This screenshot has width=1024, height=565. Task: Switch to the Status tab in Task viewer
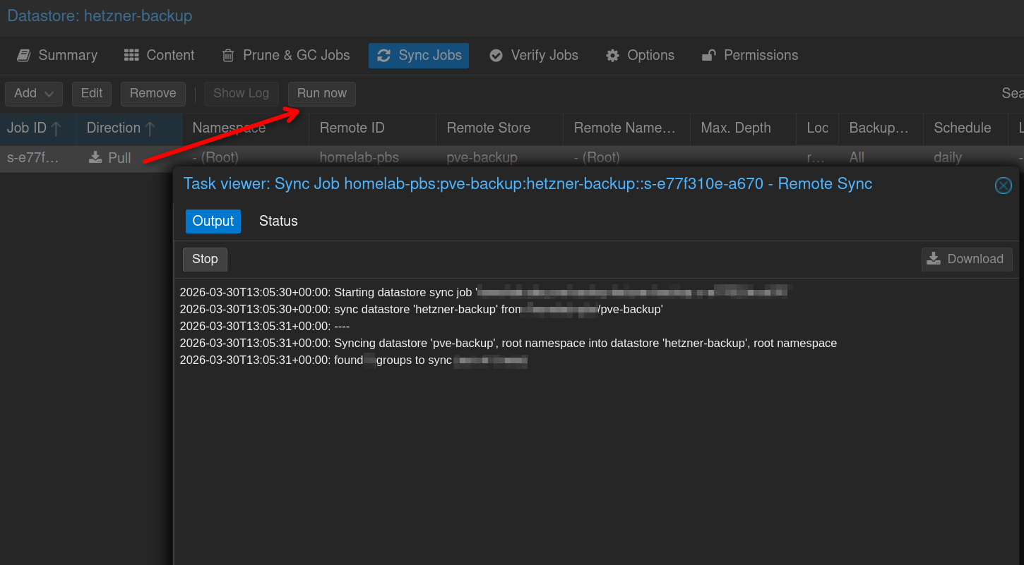278,221
